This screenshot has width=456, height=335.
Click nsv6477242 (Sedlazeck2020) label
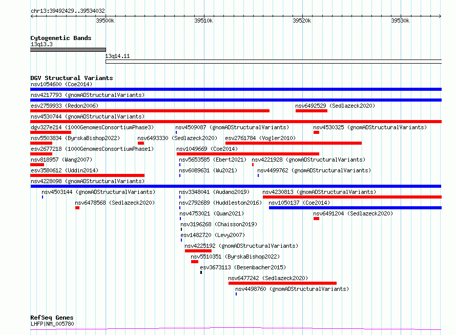[x=268, y=278]
